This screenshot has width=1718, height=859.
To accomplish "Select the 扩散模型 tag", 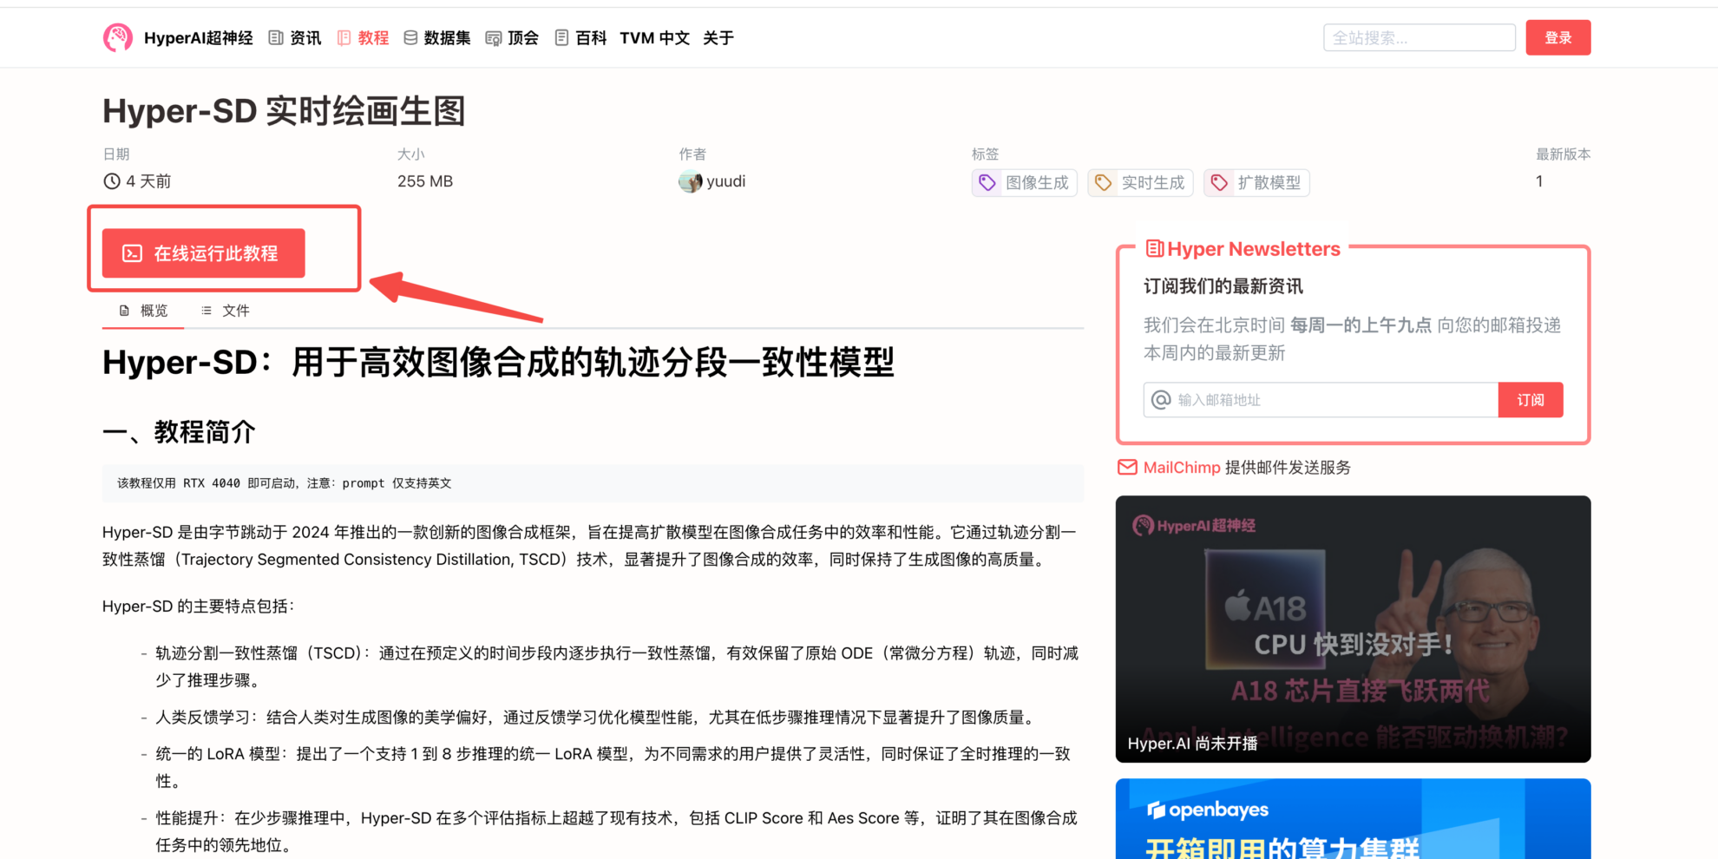I will [x=1256, y=182].
